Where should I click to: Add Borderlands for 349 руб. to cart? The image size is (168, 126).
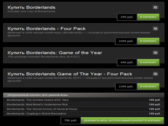pos(148,17)
